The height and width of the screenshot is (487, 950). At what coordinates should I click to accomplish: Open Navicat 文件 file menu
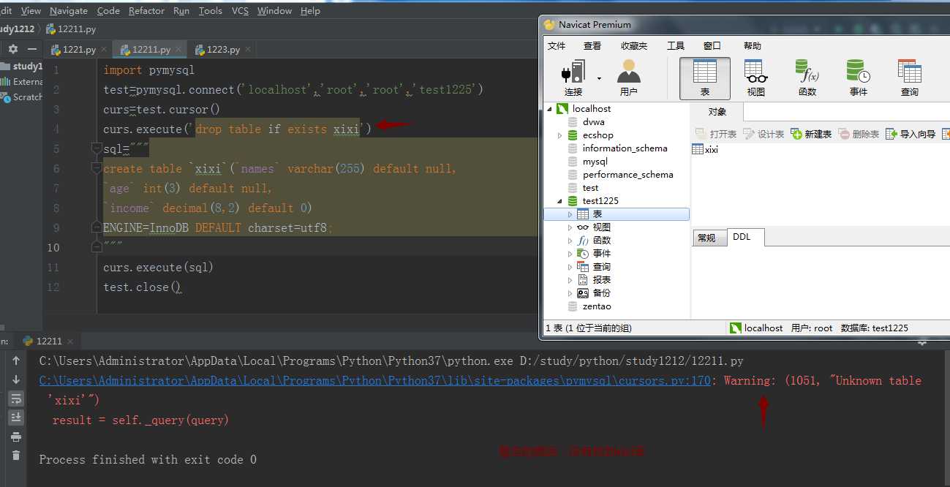pos(557,45)
